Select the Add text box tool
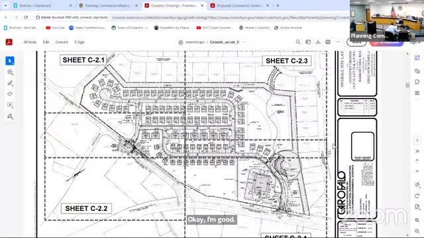Image resolution: width=424 pixels, height=238 pixels. pyautogui.click(x=10, y=105)
